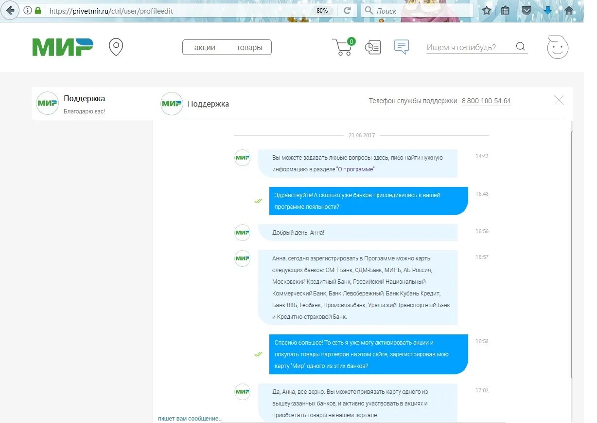Bookmark this page with the star icon

tap(487, 10)
